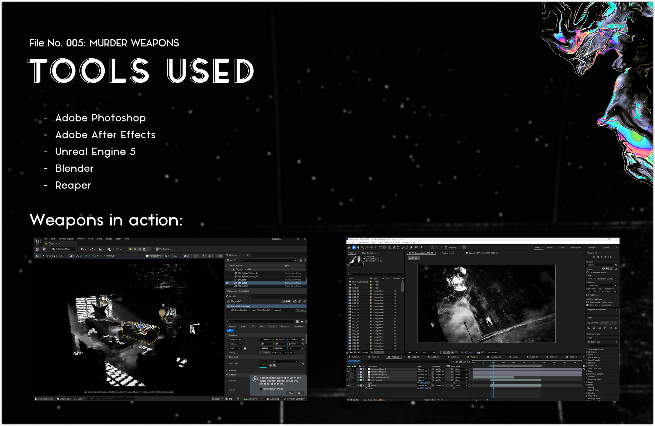
Task: Click the Unreal Play button
Action: 131,249
